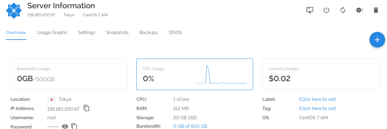Switch to the Usage Graphs tab
This screenshot has width=387, height=129.
(x=52, y=32)
